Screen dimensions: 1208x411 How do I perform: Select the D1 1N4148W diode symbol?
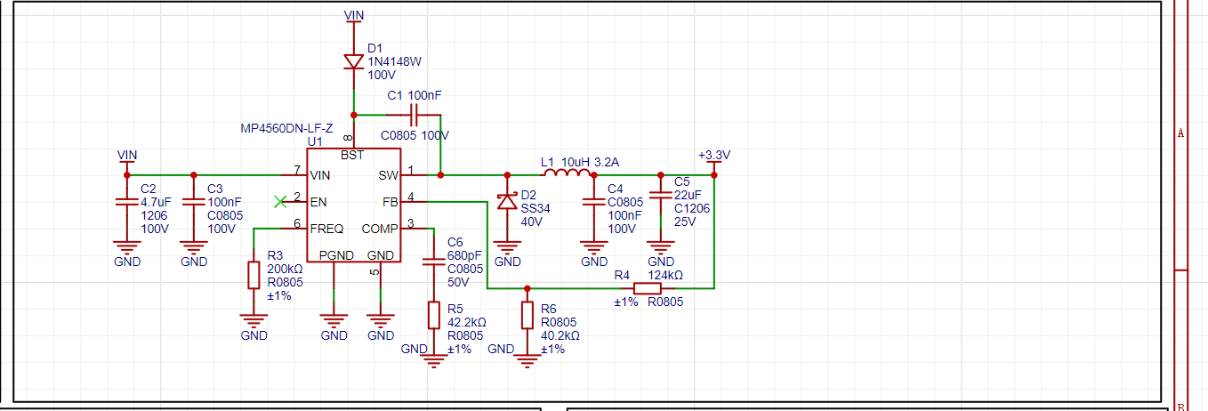[x=354, y=61]
